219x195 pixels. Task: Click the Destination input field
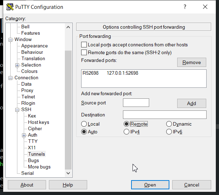coord(165,115)
